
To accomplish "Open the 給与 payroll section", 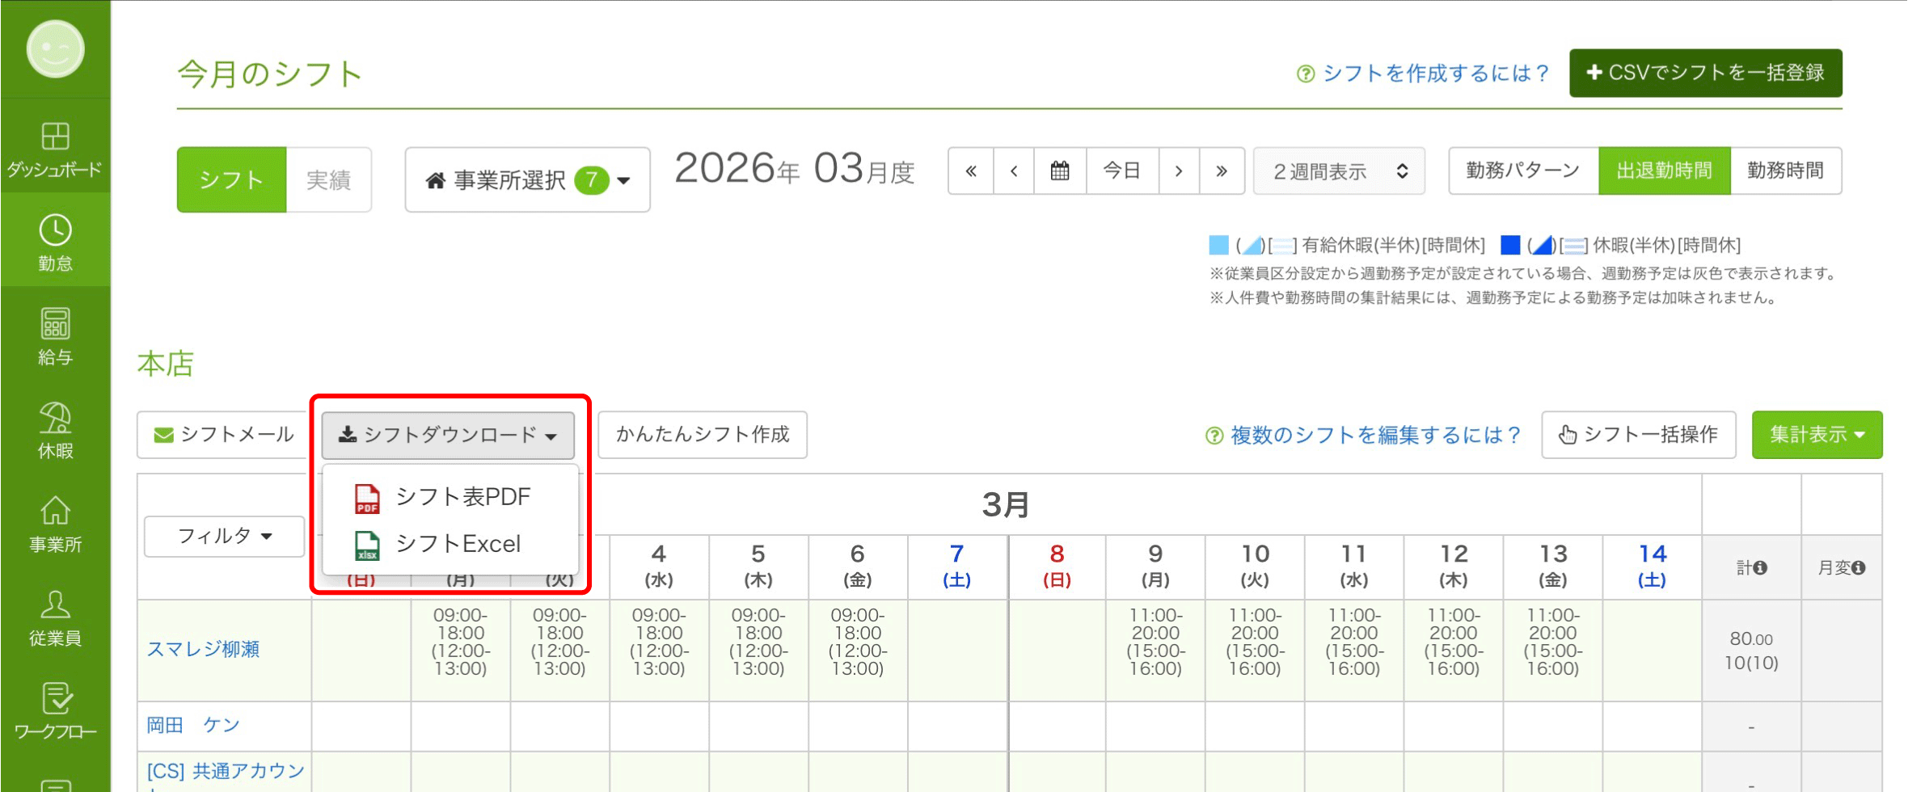I will [x=55, y=336].
